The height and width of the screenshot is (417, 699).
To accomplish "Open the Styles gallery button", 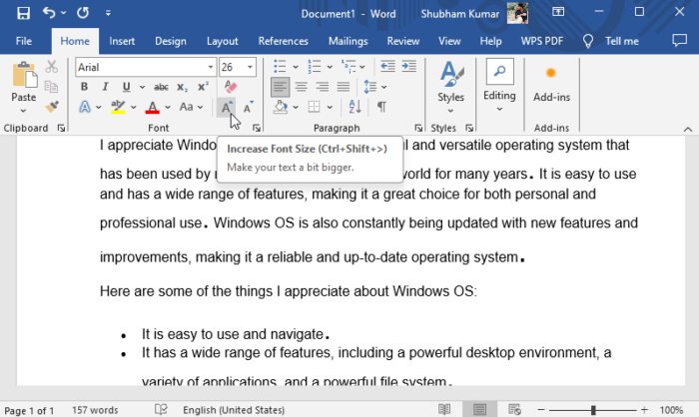I will (450, 87).
